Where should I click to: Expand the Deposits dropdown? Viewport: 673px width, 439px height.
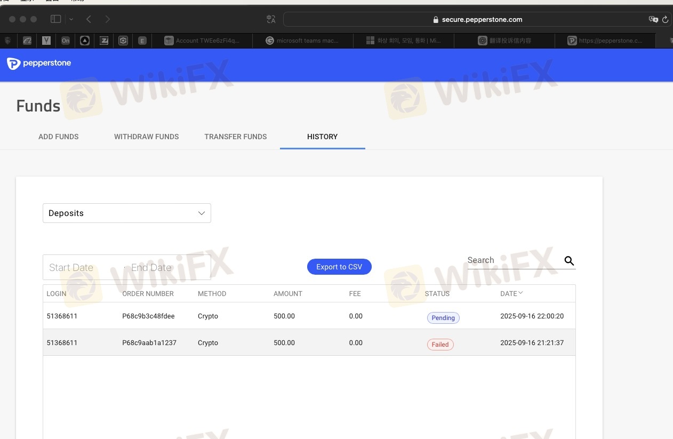point(127,213)
